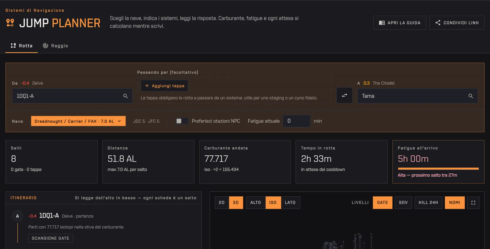Switch map view to Iso
Image resolution: width=490 pixels, height=249 pixels.
click(273, 202)
